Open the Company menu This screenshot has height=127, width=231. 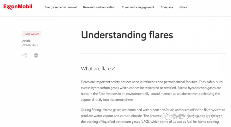[167, 7]
